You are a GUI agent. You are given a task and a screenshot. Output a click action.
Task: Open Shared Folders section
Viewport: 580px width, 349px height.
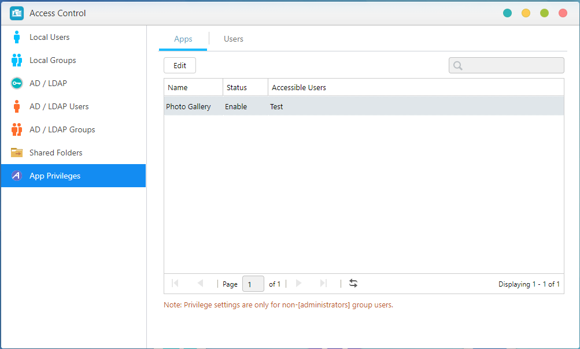[73, 153]
